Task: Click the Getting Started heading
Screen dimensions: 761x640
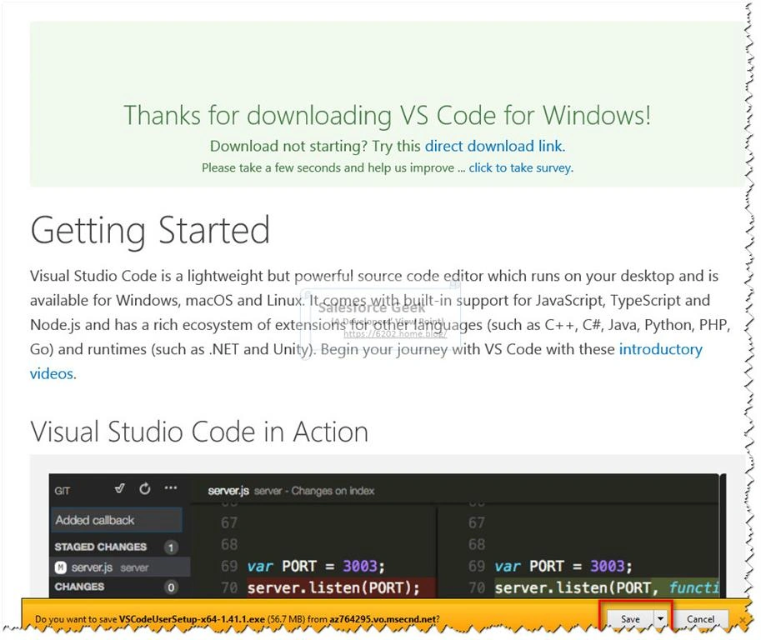Action: 150,231
